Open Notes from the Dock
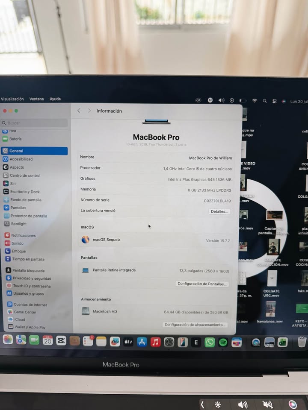 tap(101, 341)
